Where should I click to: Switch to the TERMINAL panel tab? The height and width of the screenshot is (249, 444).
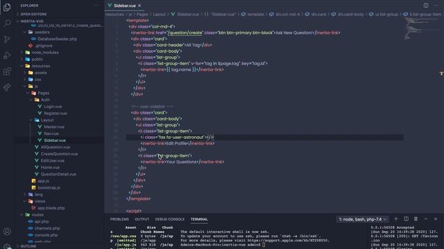coord(199,219)
